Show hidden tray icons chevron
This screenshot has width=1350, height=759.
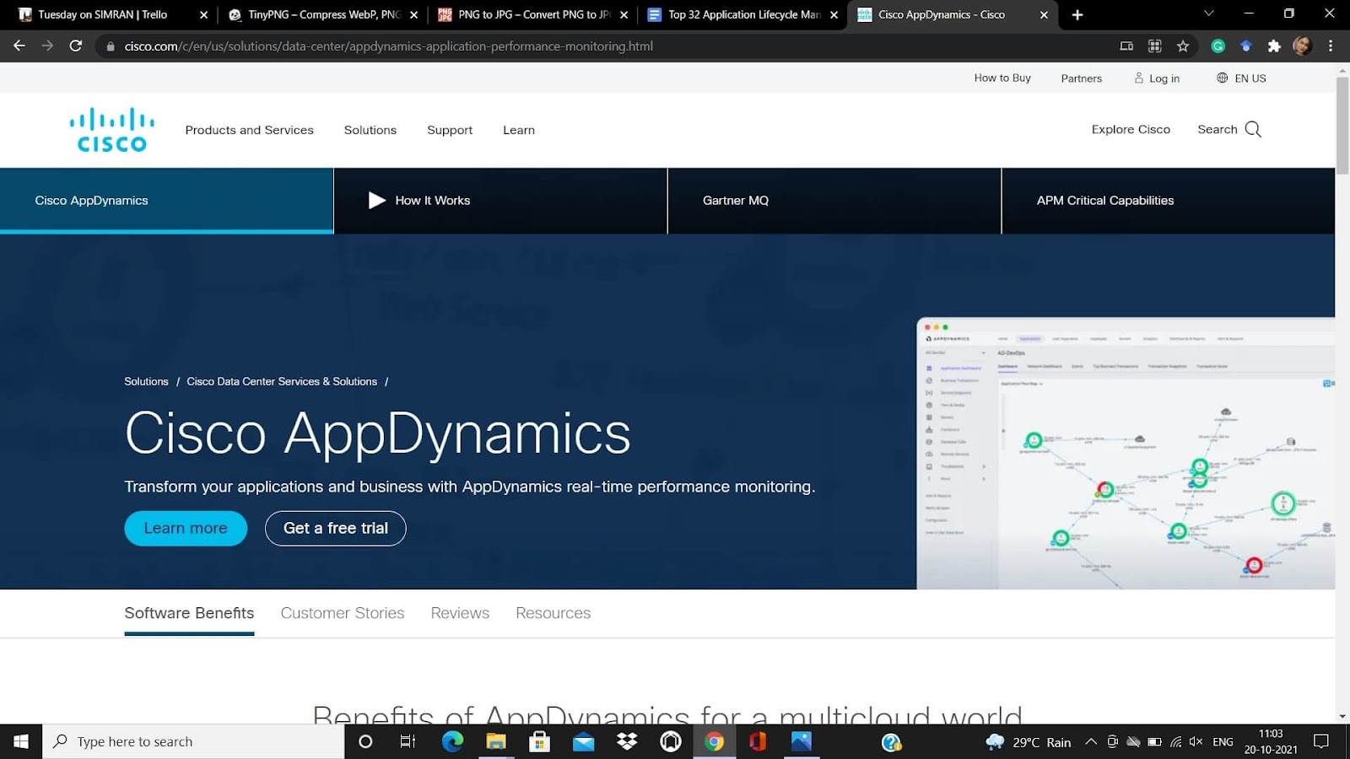pyautogui.click(x=1091, y=741)
